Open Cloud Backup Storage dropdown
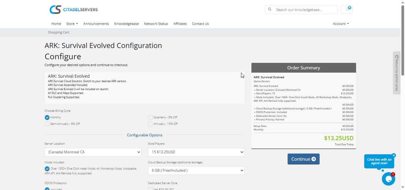405x190 pixels. pyautogui.click(x=196, y=170)
